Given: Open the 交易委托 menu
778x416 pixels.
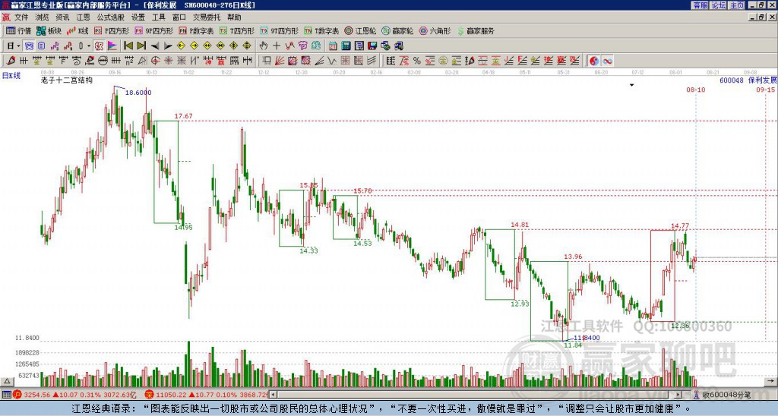Looking at the screenshot, I should click(x=207, y=17).
